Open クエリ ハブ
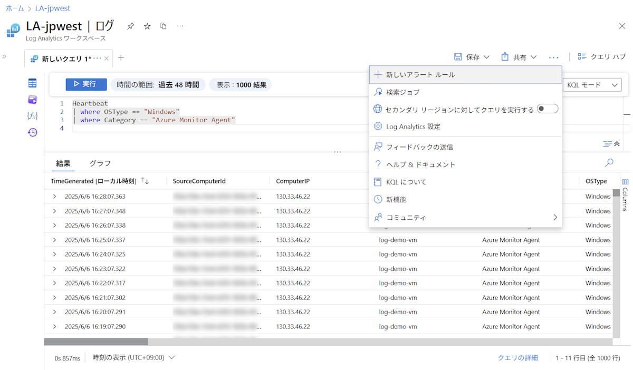The height and width of the screenshot is (370, 633). coord(601,57)
